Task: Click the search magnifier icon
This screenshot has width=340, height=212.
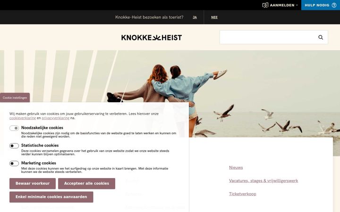Action: click(321, 37)
